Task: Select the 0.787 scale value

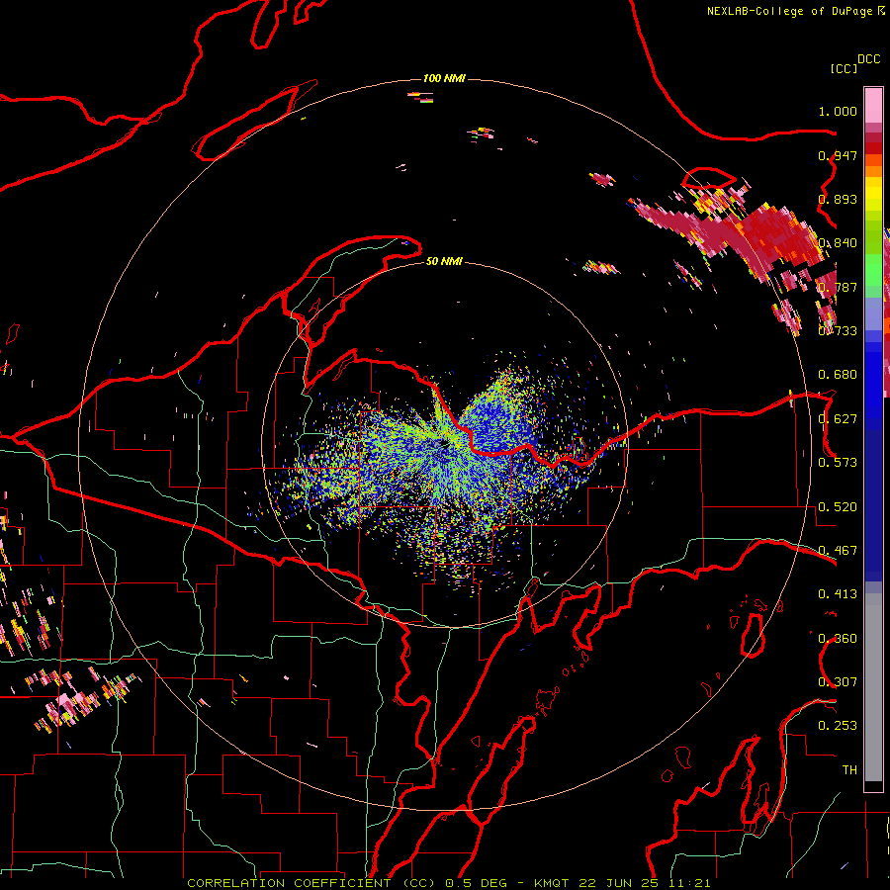Action: 838,287
